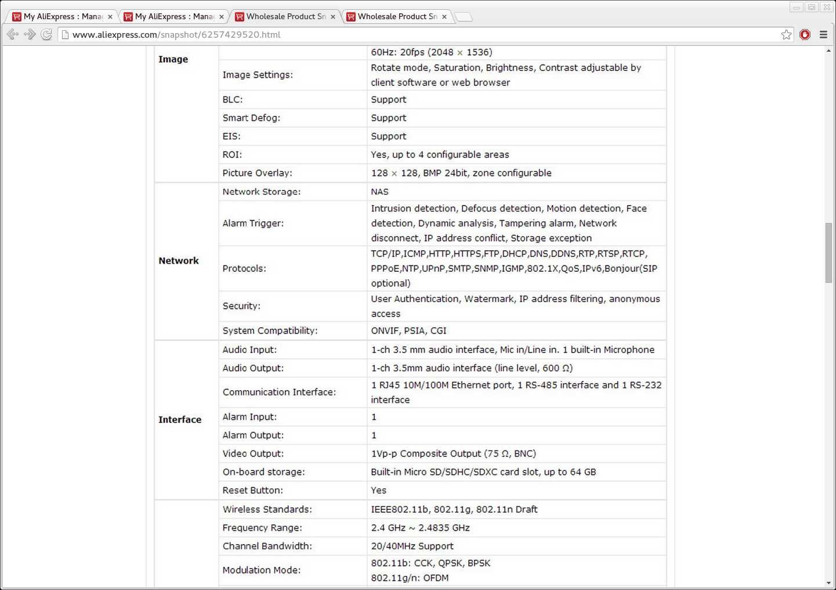
Task: Click the browser Back arrow
Action: (13, 35)
